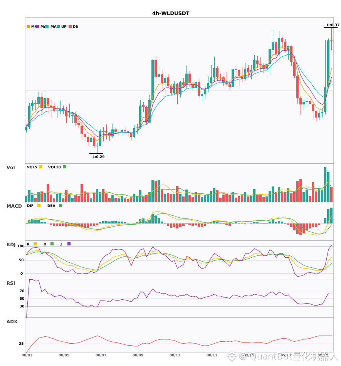Click the cyan MA legend swatch

coord(47,27)
